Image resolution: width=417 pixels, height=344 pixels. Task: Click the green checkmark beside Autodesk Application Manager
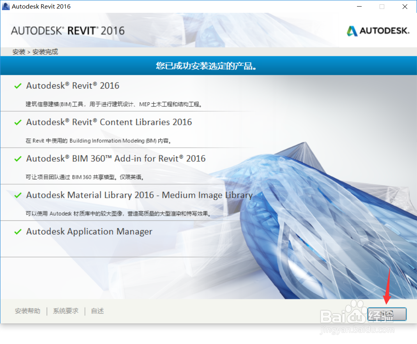(18, 232)
